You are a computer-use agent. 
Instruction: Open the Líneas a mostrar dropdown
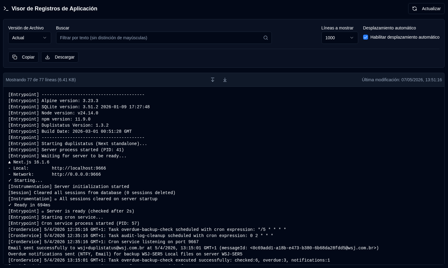(340, 38)
